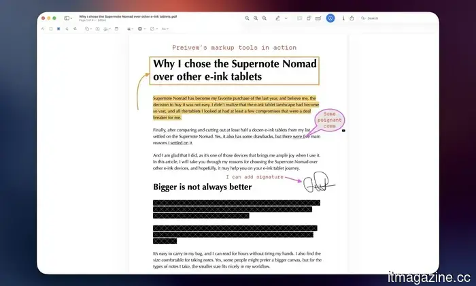Open the Inspector info panel
The width and height of the screenshot is (476, 286).
pos(343,18)
